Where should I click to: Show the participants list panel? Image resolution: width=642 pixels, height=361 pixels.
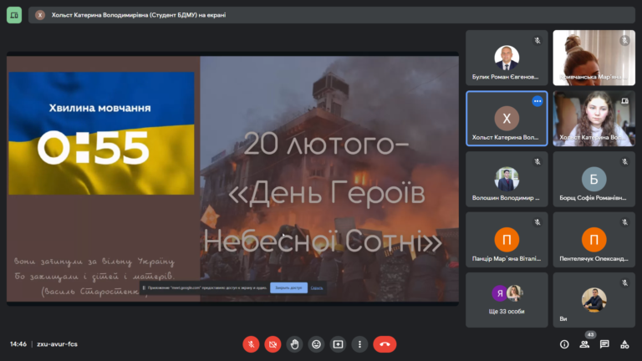pyautogui.click(x=584, y=343)
